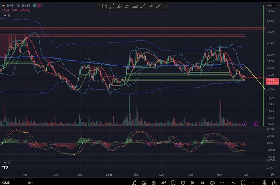The width and height of the screenshot is (280, 185).
Task: Grab the drawing toolbar drag handle
Action: coord(98,6)
